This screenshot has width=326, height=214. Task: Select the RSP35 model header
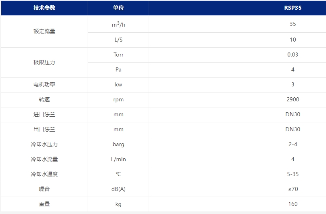pos(293,8)
